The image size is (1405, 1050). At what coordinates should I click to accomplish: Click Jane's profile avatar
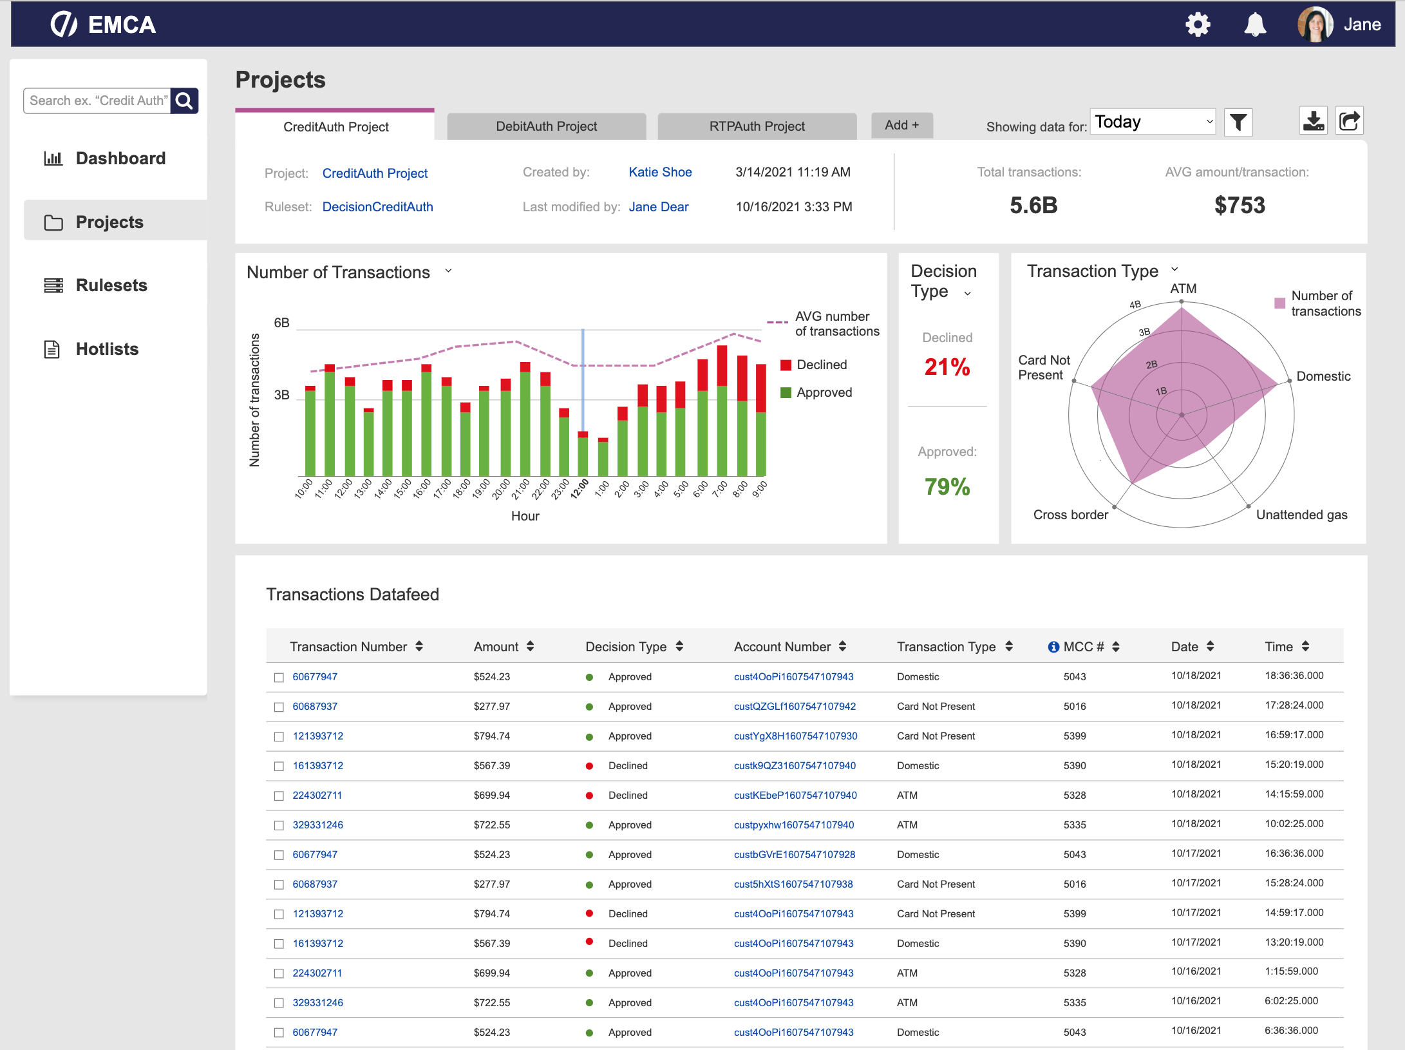(x=1314, y=24)
